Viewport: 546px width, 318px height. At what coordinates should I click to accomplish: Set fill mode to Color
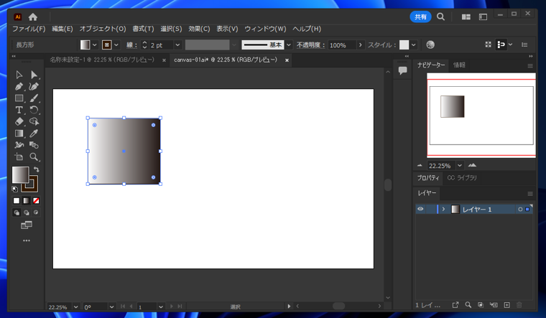[17, 201]
